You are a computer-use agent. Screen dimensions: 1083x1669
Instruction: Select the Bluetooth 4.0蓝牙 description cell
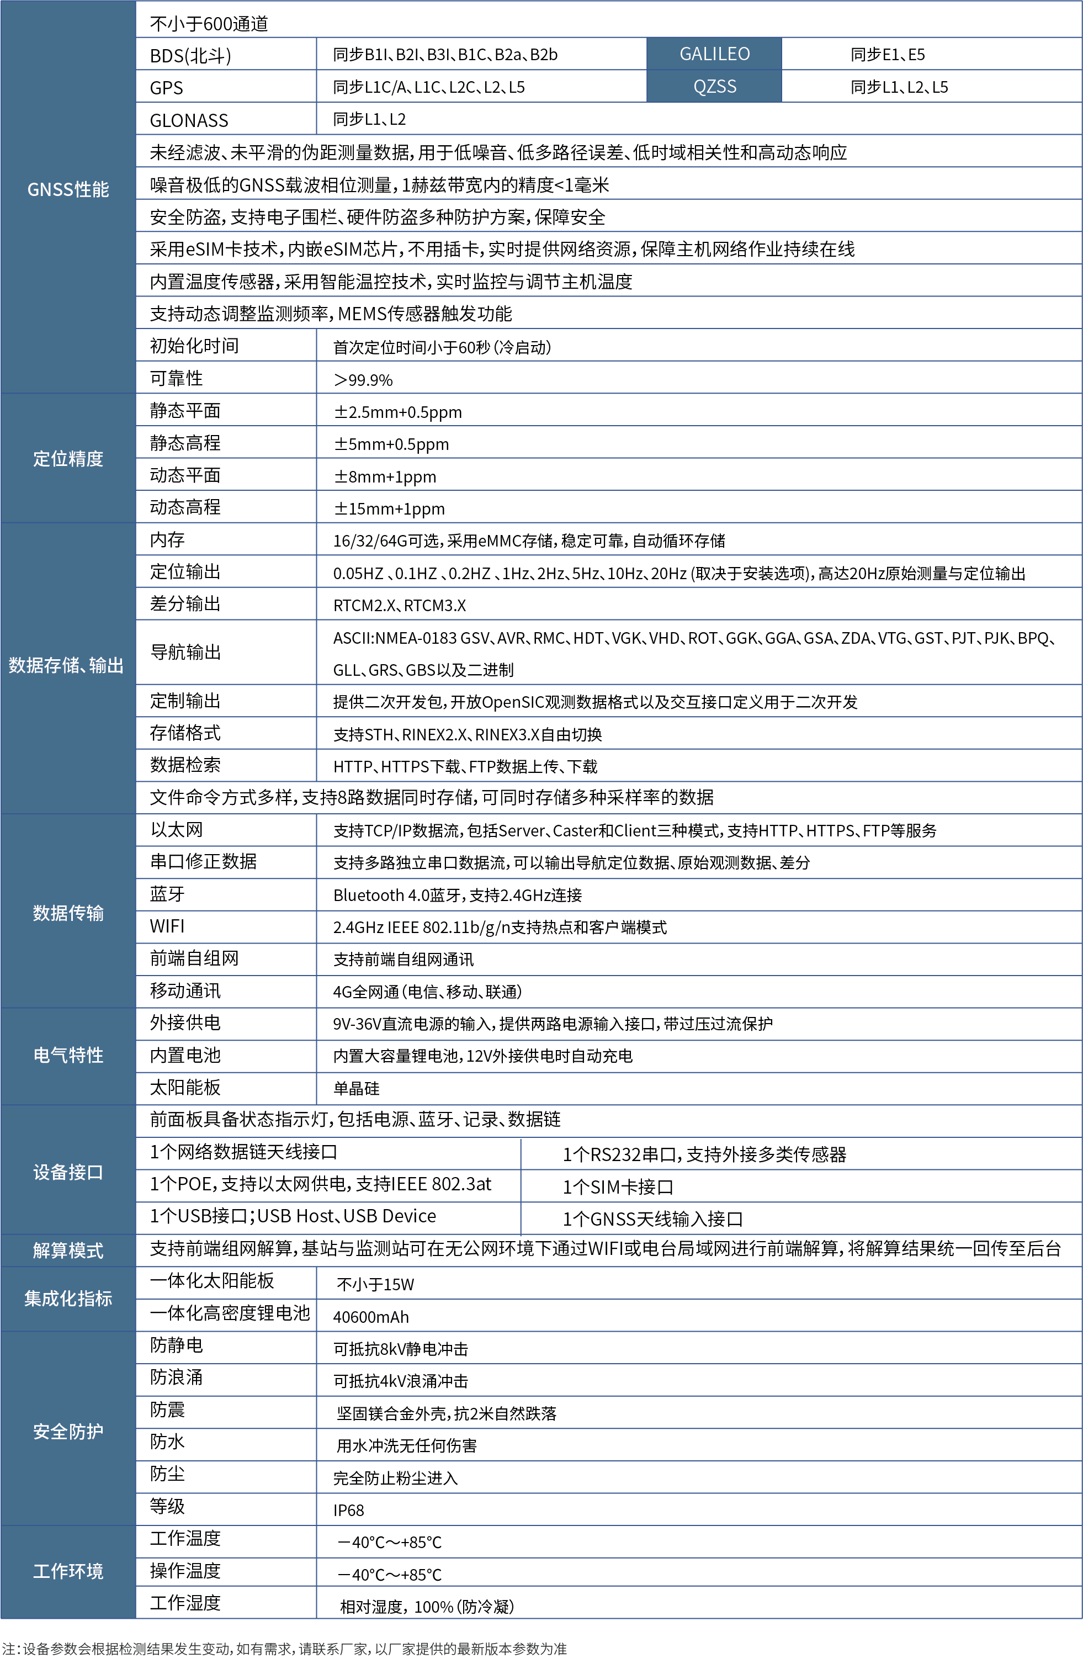tap(457, 895)
